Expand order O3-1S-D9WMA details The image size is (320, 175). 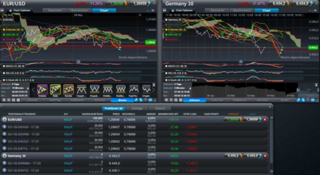tap(4, 163)
